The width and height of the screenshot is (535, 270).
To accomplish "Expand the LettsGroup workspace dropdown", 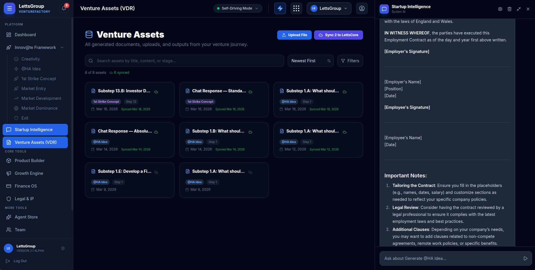I will pos(329,8).
